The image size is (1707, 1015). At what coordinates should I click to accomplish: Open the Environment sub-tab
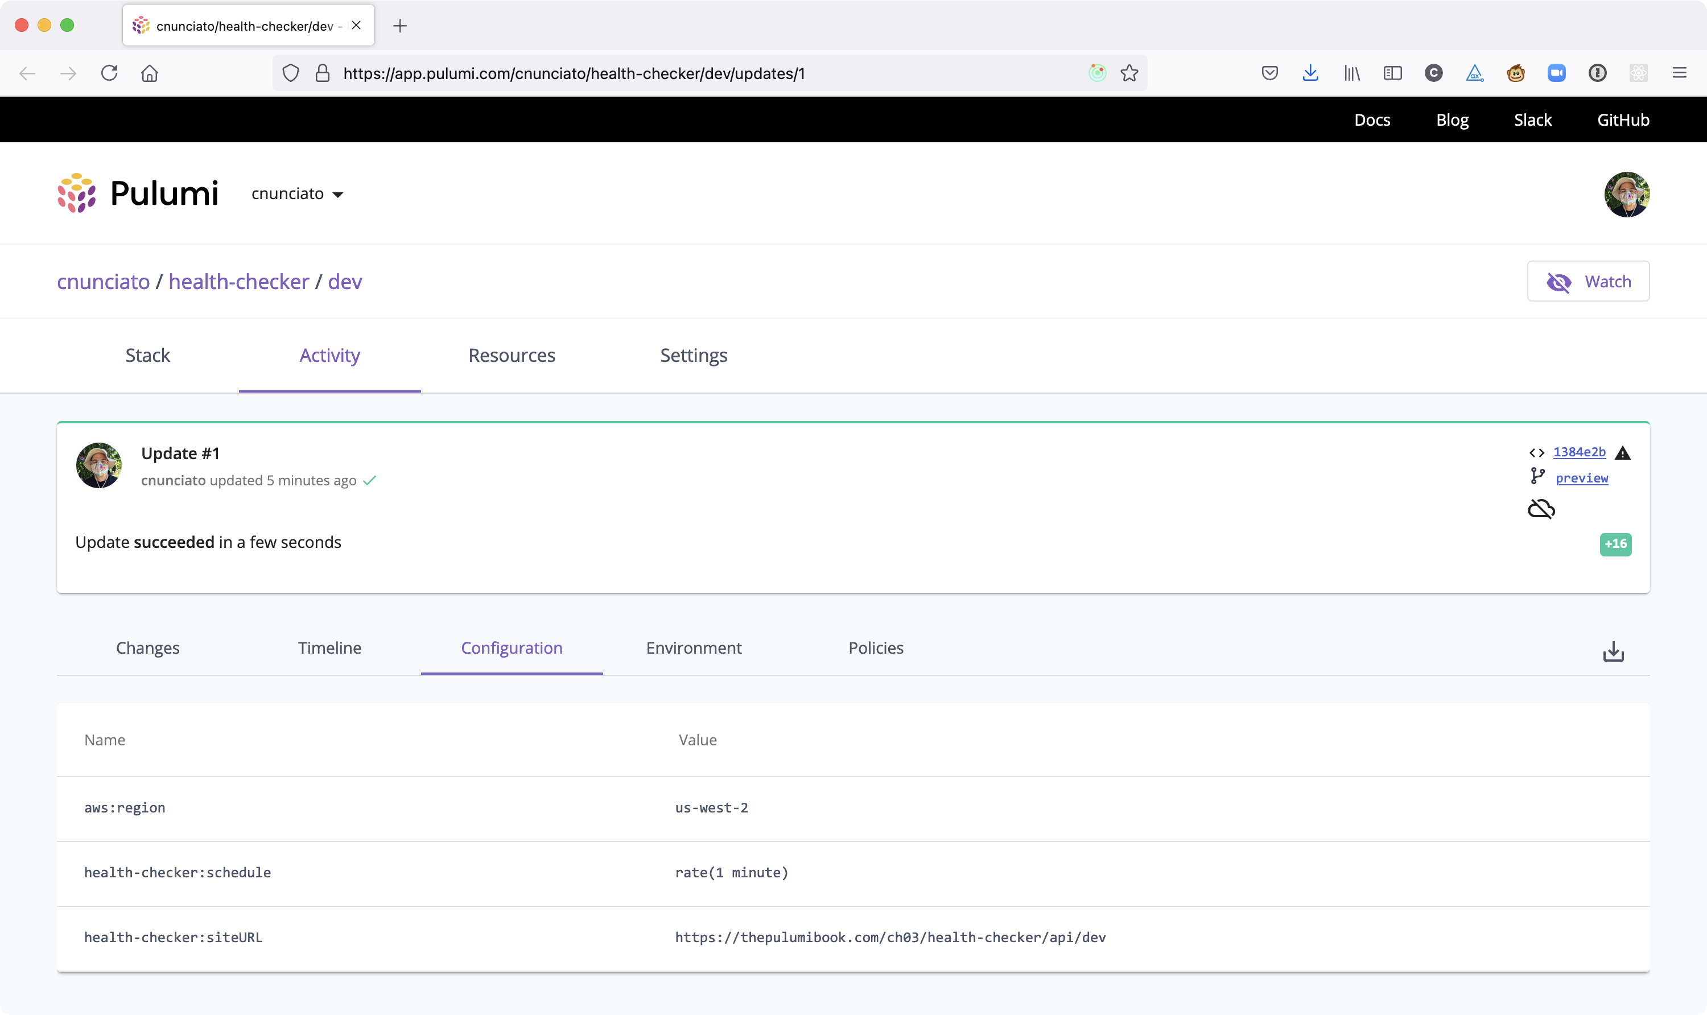tap(694, 647)
